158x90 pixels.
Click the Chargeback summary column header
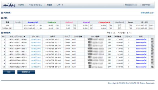coord(104,22)
